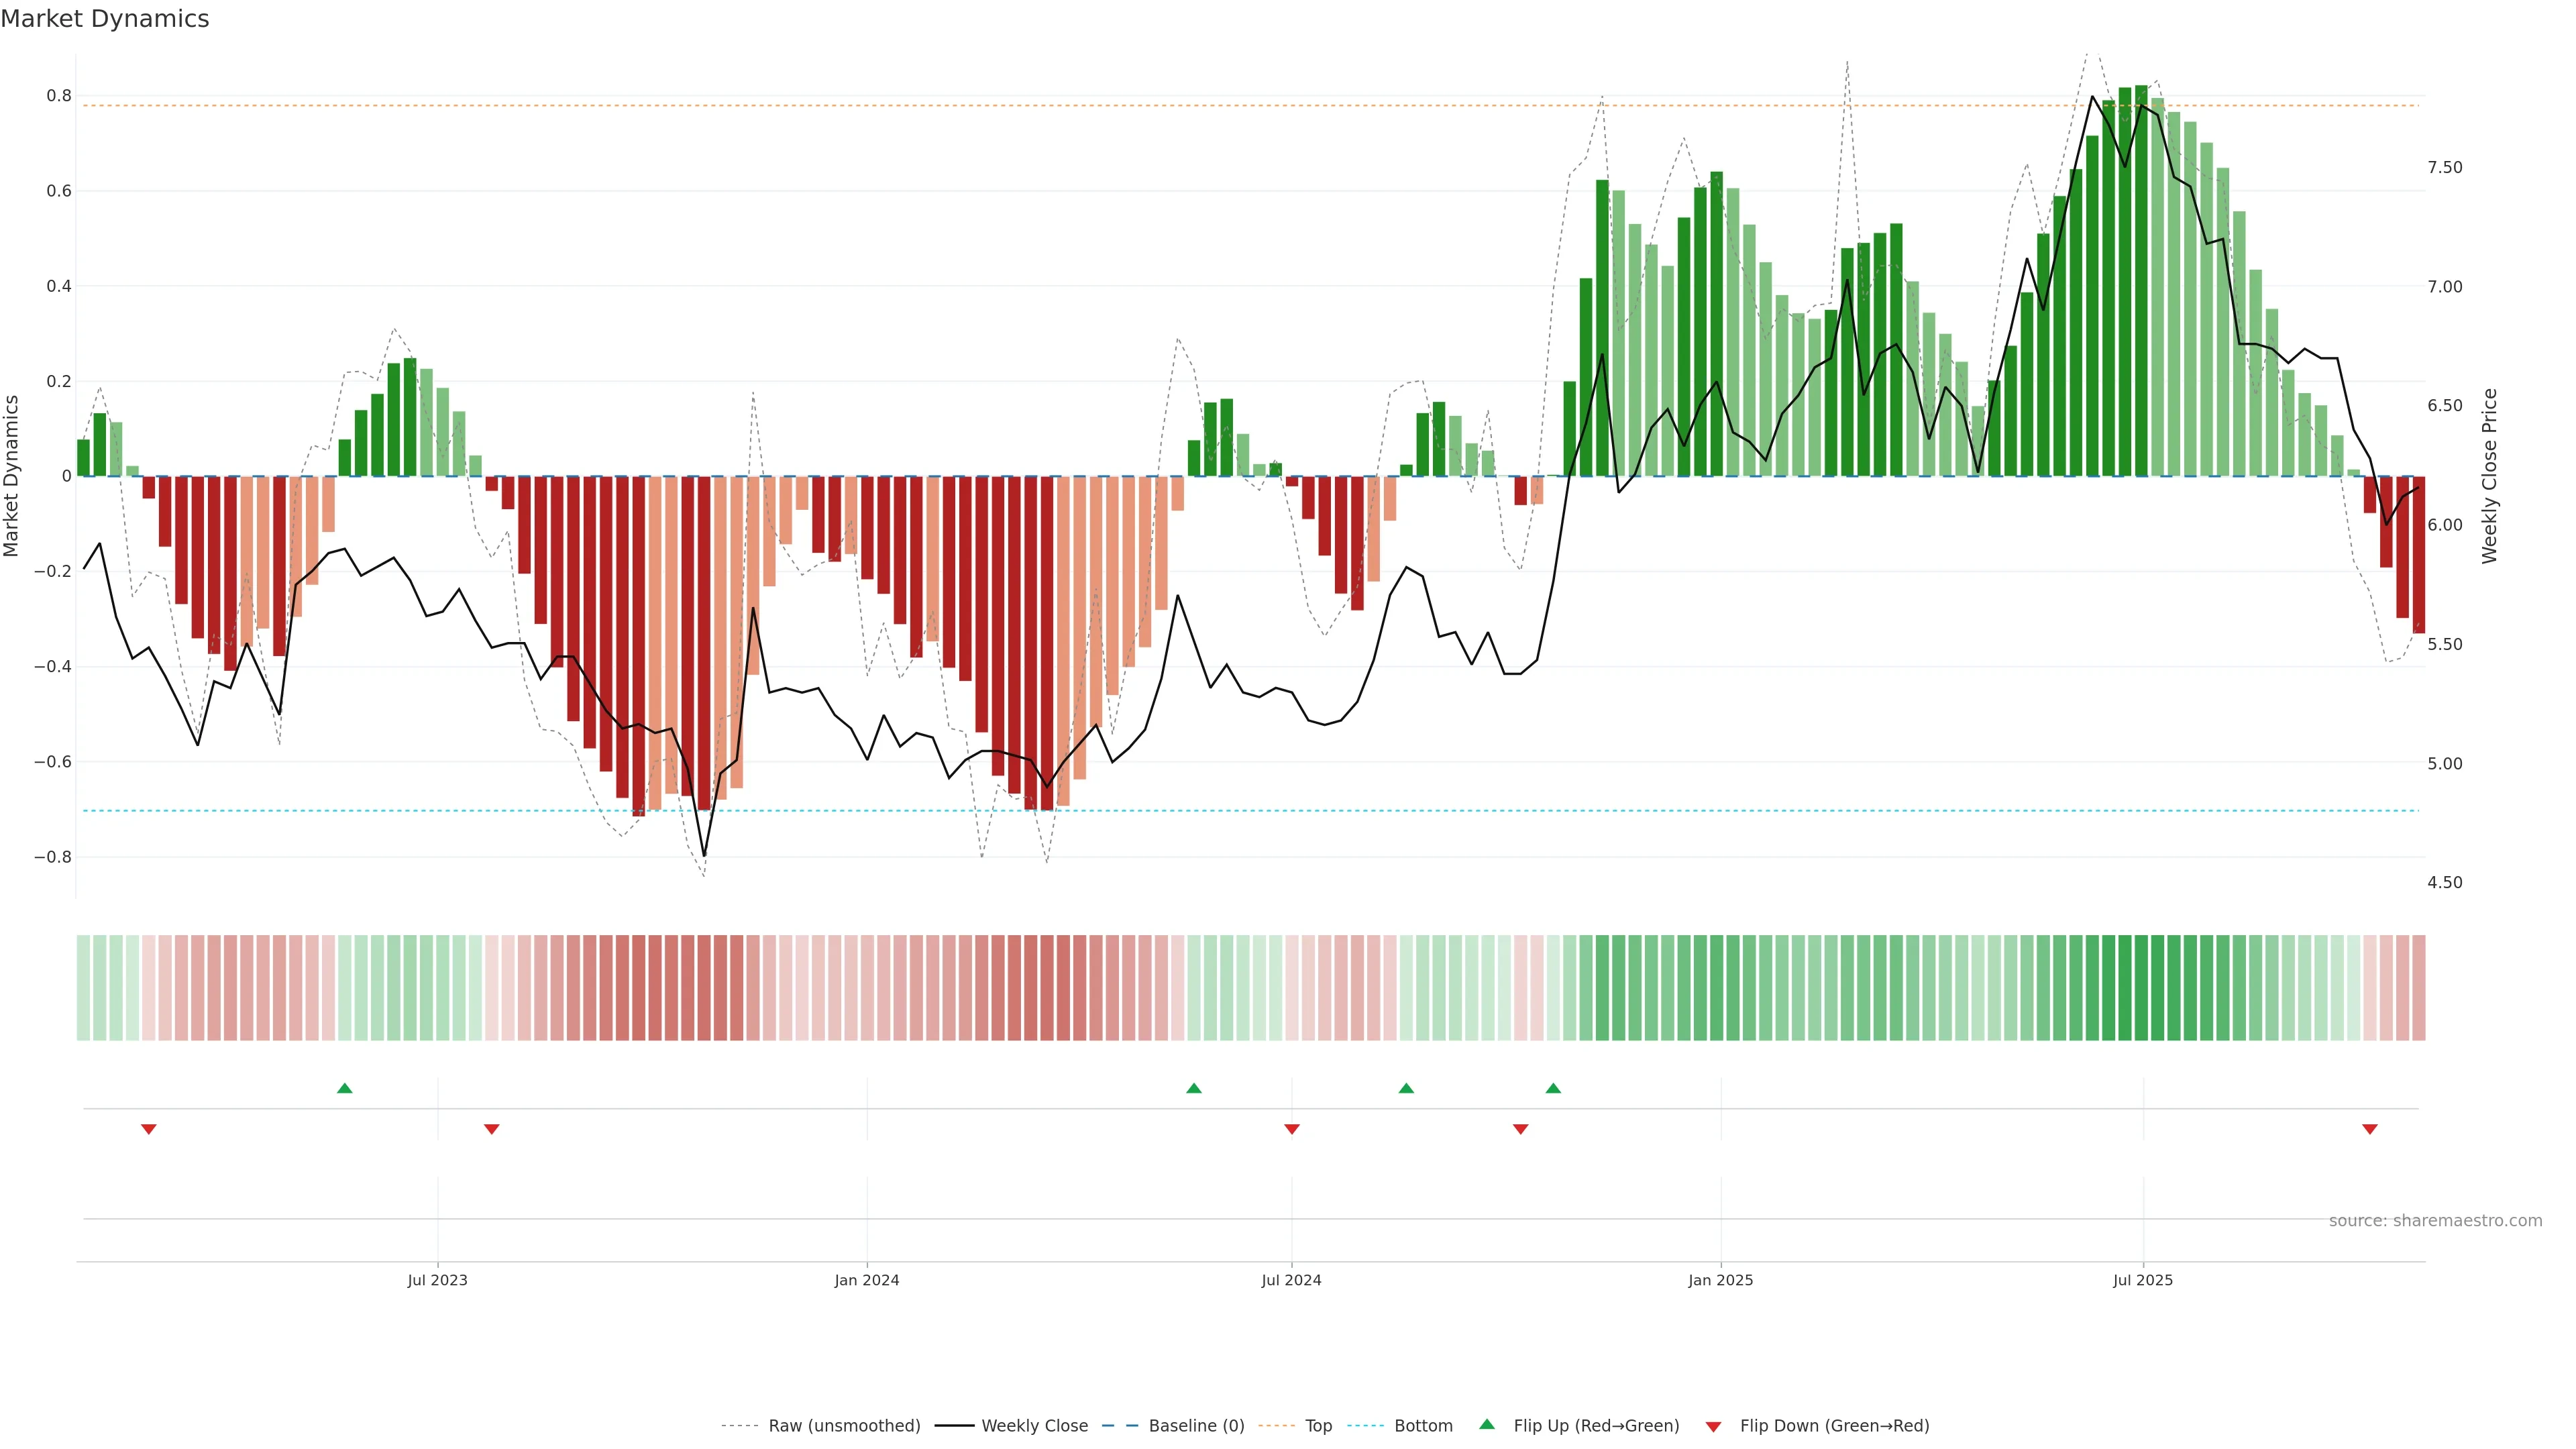Click the red flip-down marker just after Jul 2023
Image resolution: width=2576 pixels, height=1449 pixels.
click(491, 1129)
